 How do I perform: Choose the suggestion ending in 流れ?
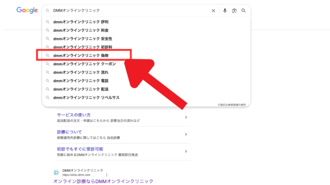pyautogui.click(x=146, y=72)
